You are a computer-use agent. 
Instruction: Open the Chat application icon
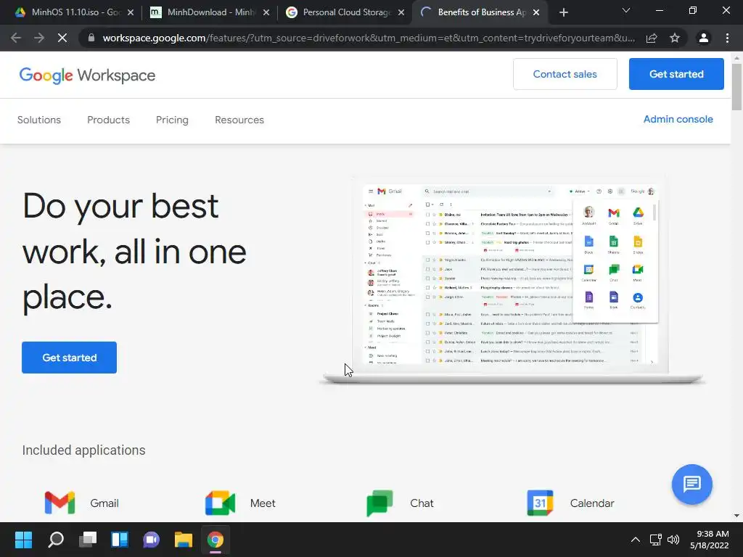tap(380, 503)
